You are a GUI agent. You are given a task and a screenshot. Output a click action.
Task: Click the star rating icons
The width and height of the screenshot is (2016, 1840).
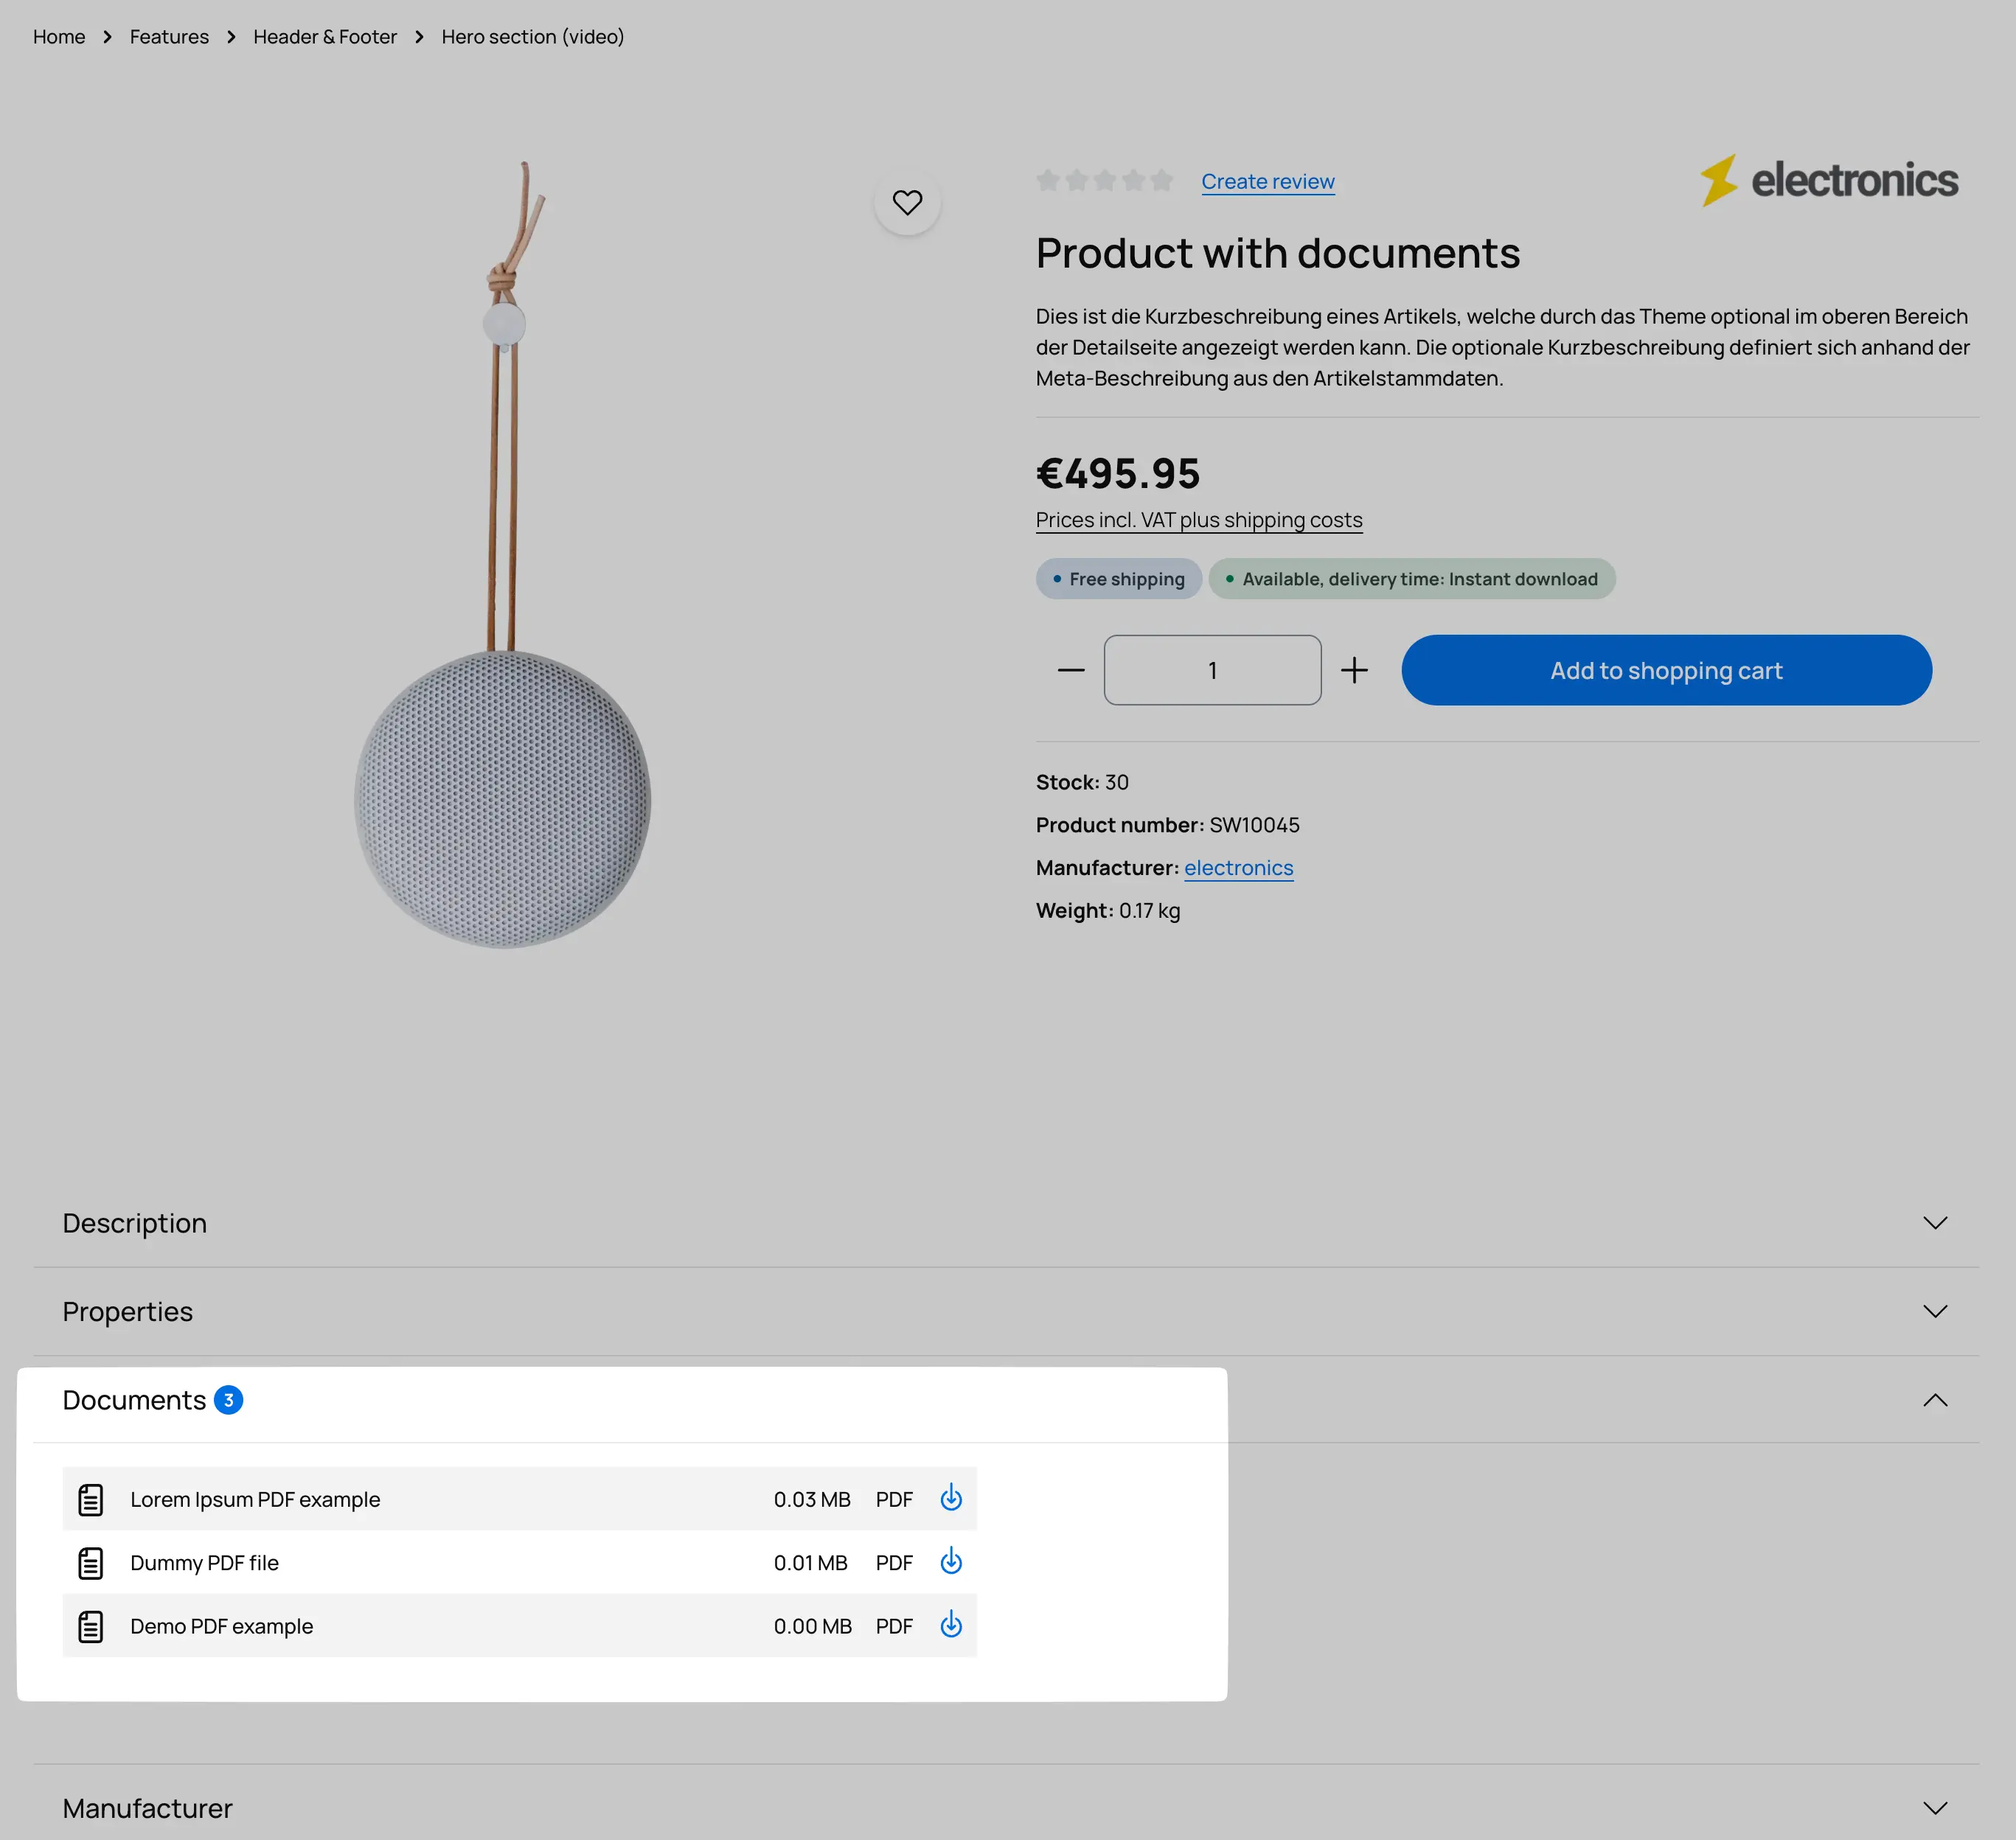(x=1104, y=181)
